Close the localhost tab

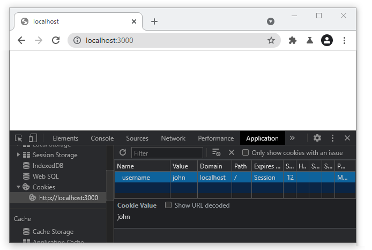(x=134, y=21)
